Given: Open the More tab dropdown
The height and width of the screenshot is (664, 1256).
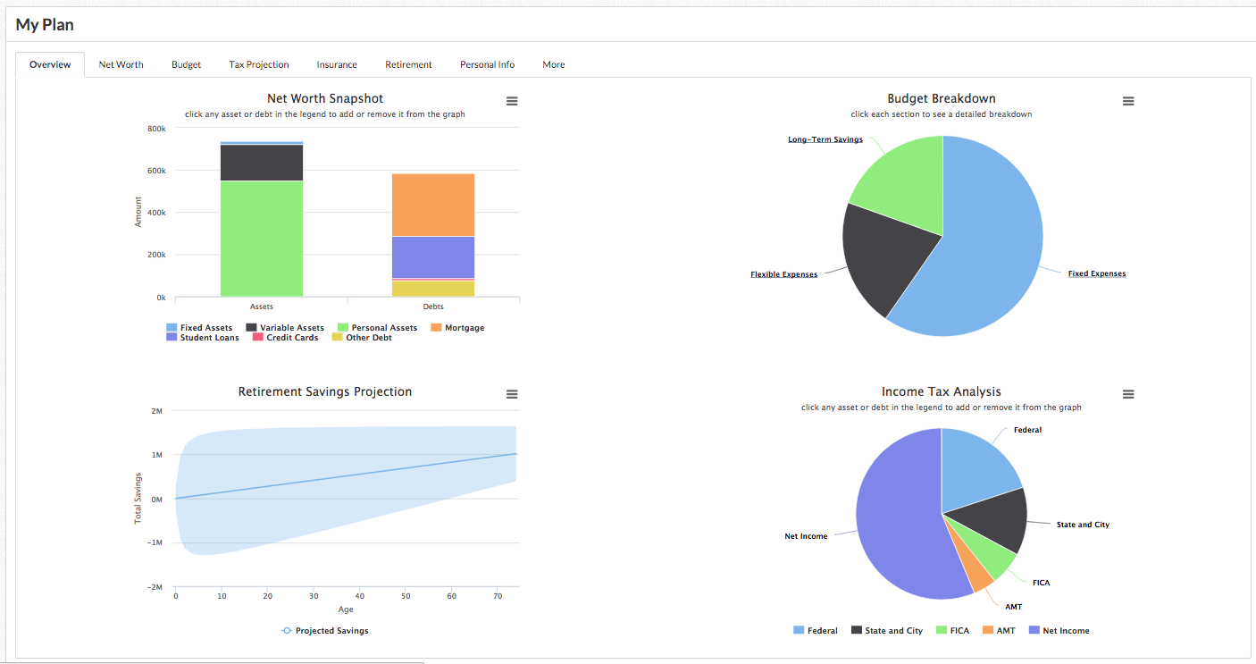Looking at the screenshot, I should (x=553, y=64).
